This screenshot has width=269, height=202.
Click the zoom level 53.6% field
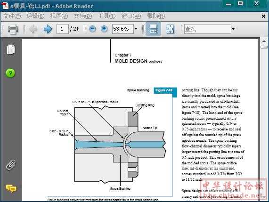[123, 29]
